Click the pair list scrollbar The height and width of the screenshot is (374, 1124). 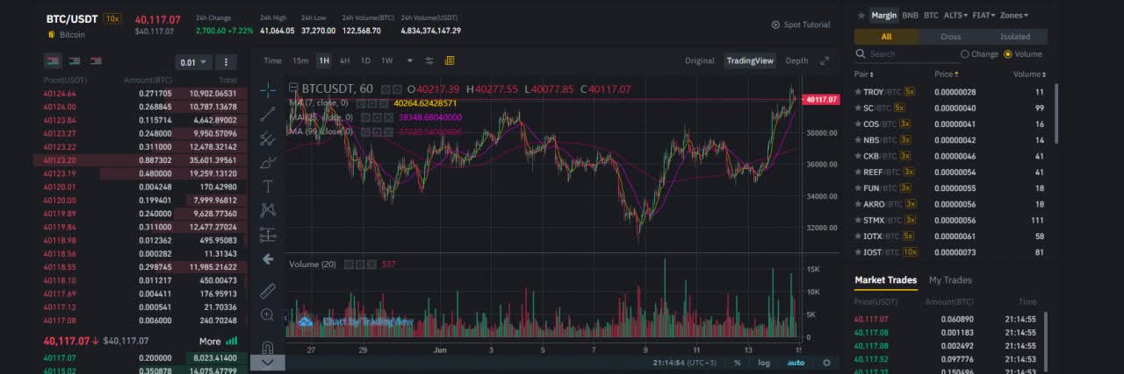[x=1056, y=114]
